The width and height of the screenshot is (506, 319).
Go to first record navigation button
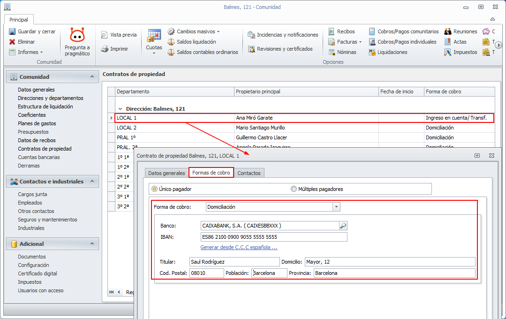[x=111, y=292]
